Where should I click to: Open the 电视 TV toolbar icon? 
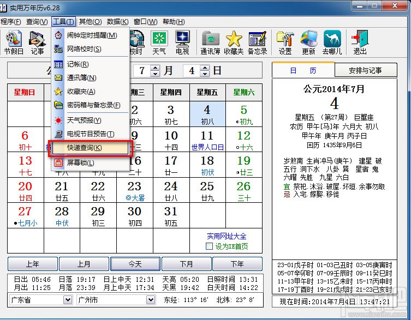tap(182, 43)
